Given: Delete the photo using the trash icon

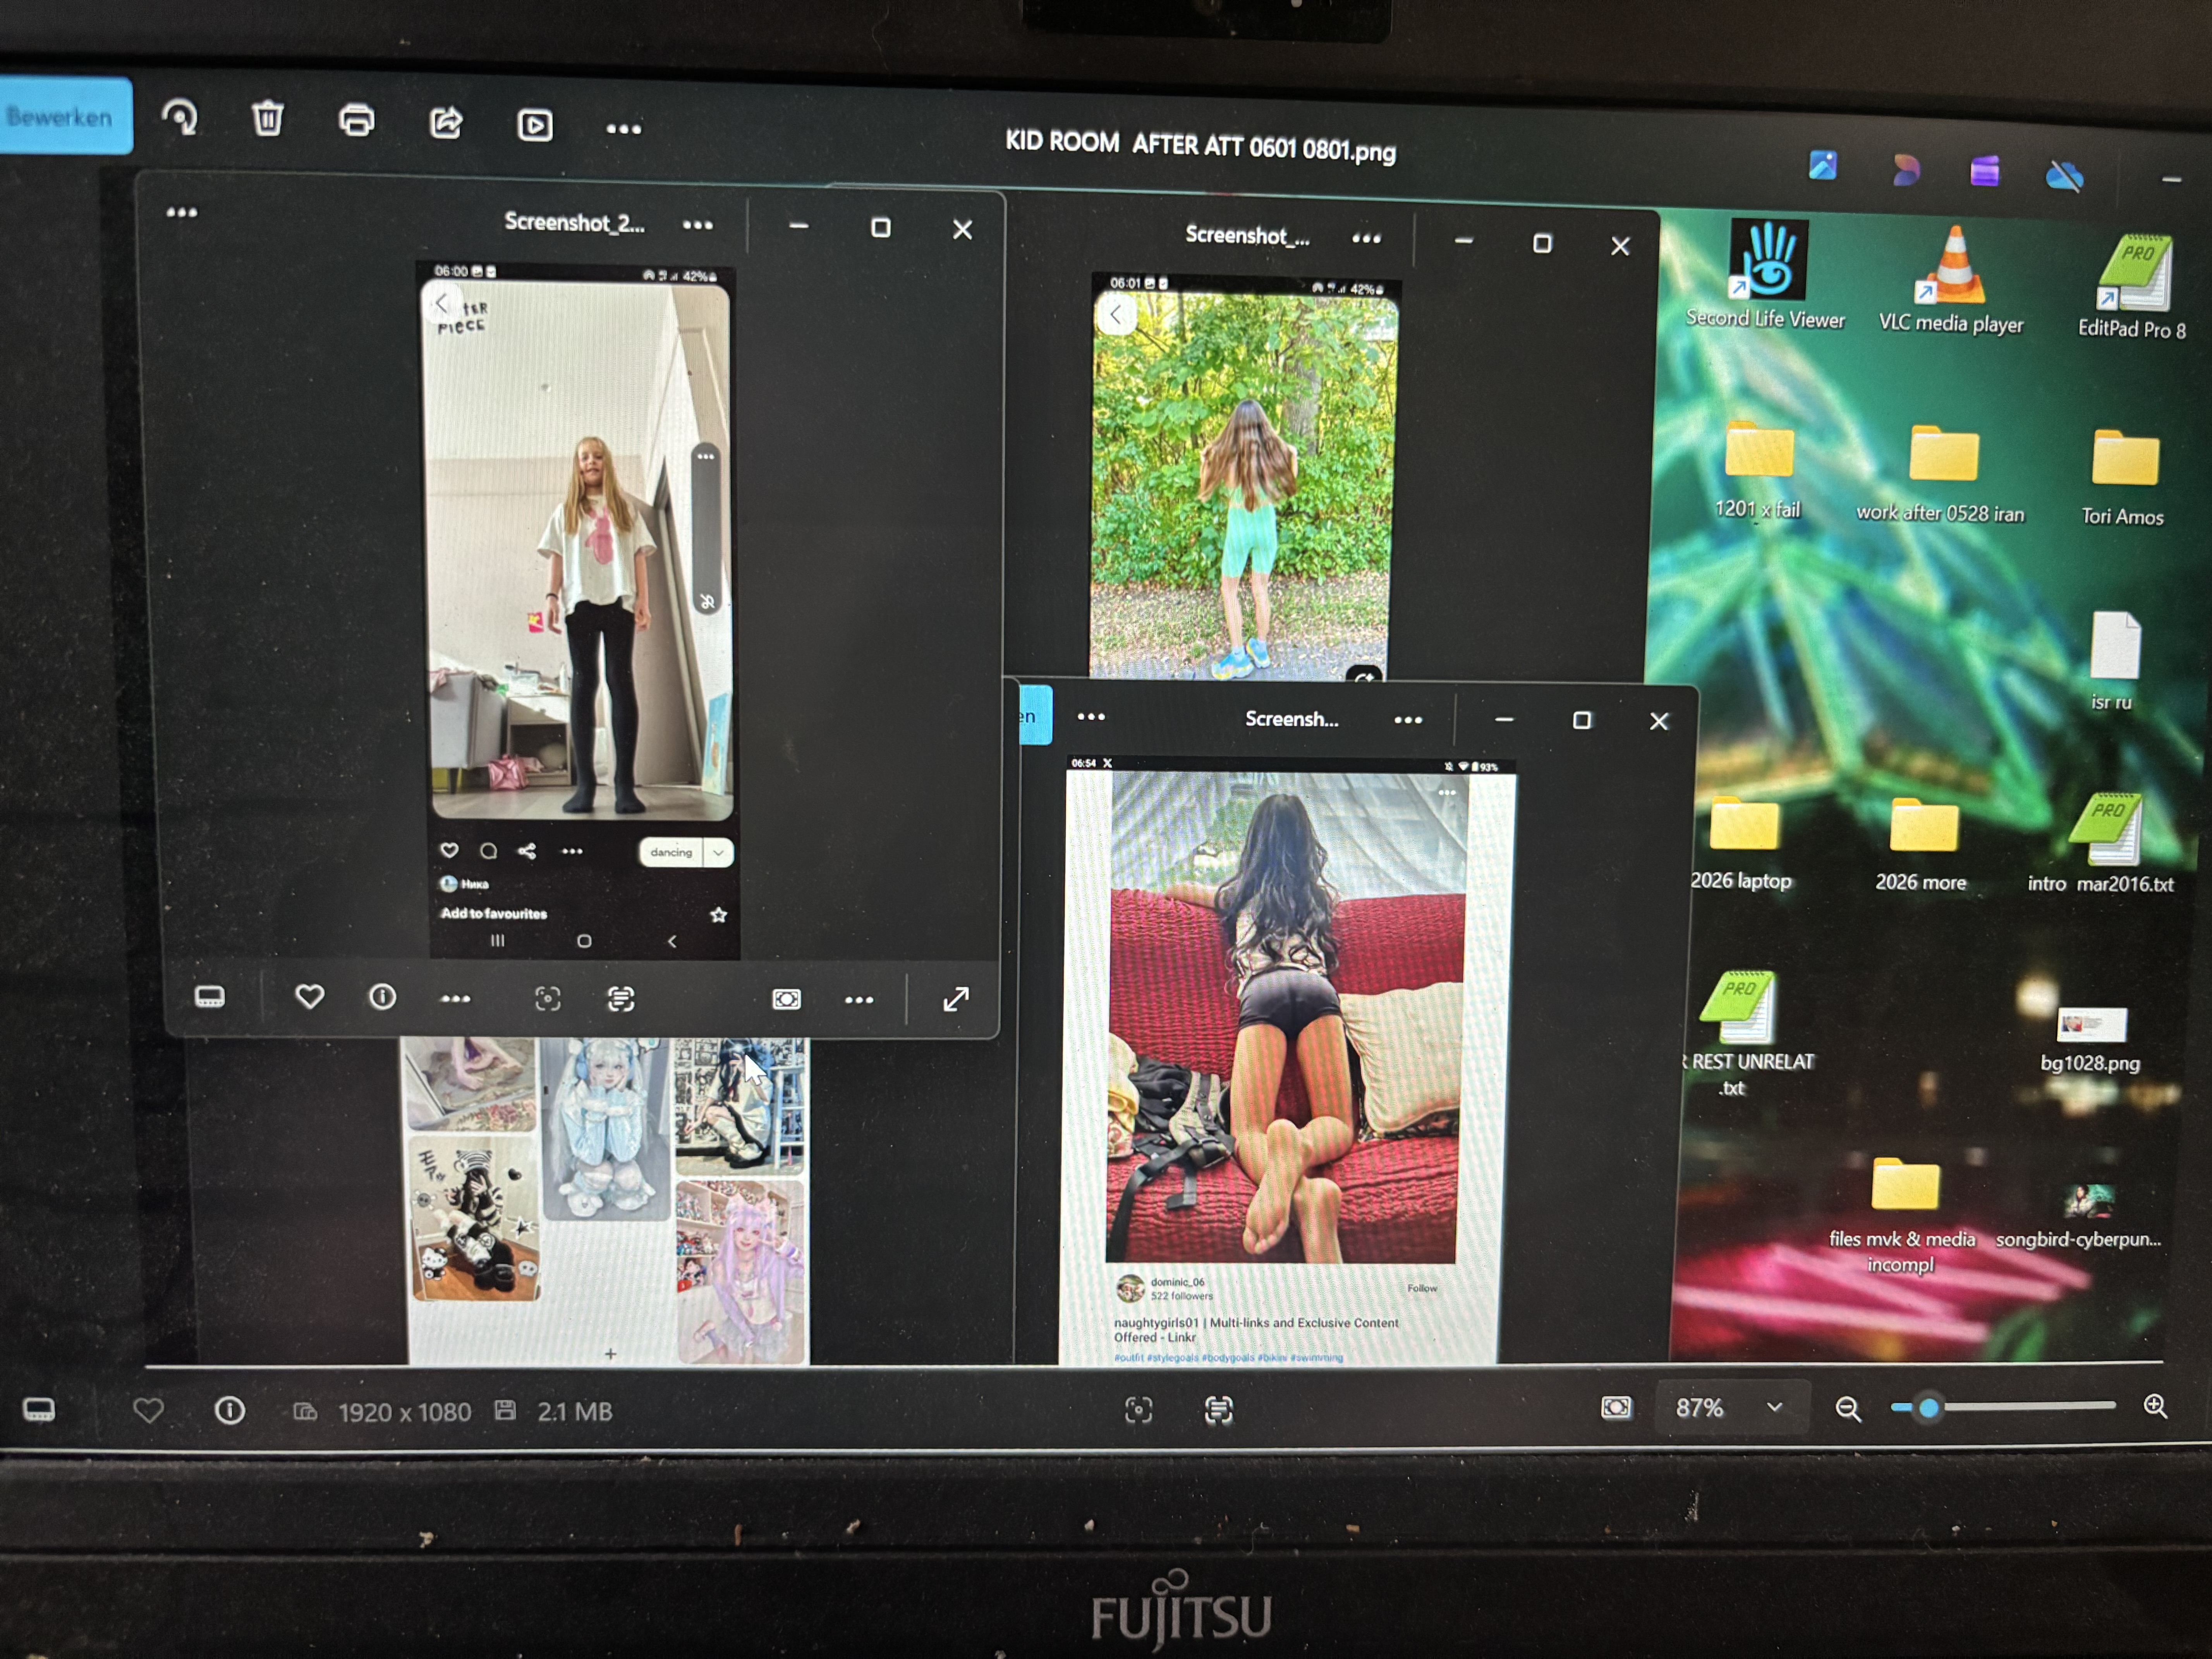Looking at the screenshot, I should (x=268, y=118).
